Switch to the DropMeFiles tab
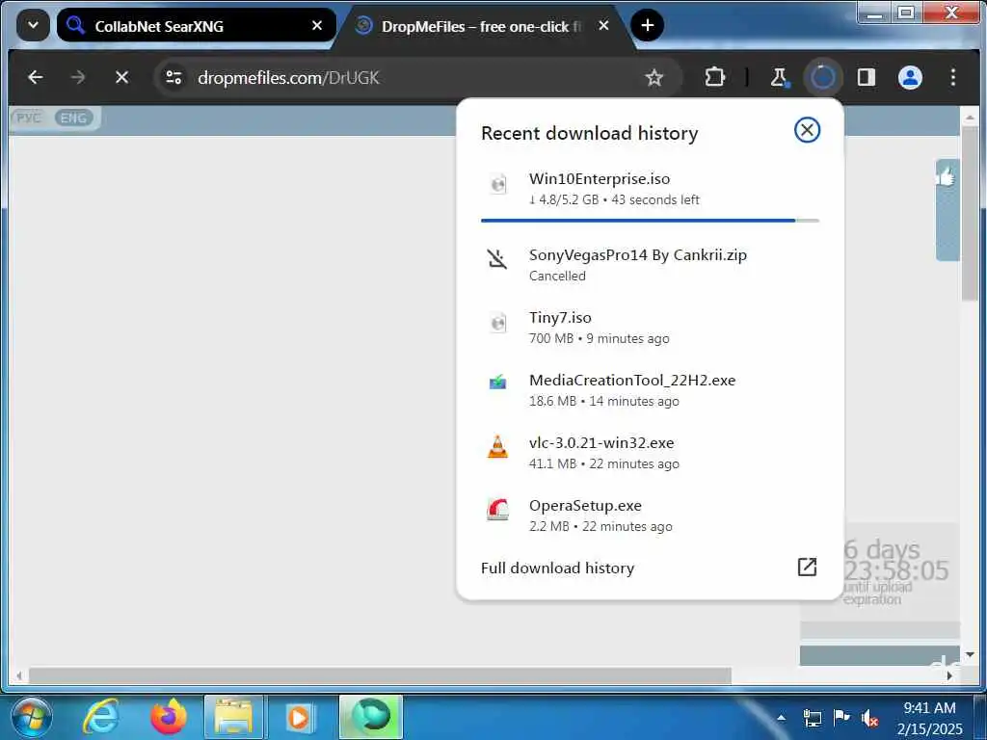 [482, 26]
